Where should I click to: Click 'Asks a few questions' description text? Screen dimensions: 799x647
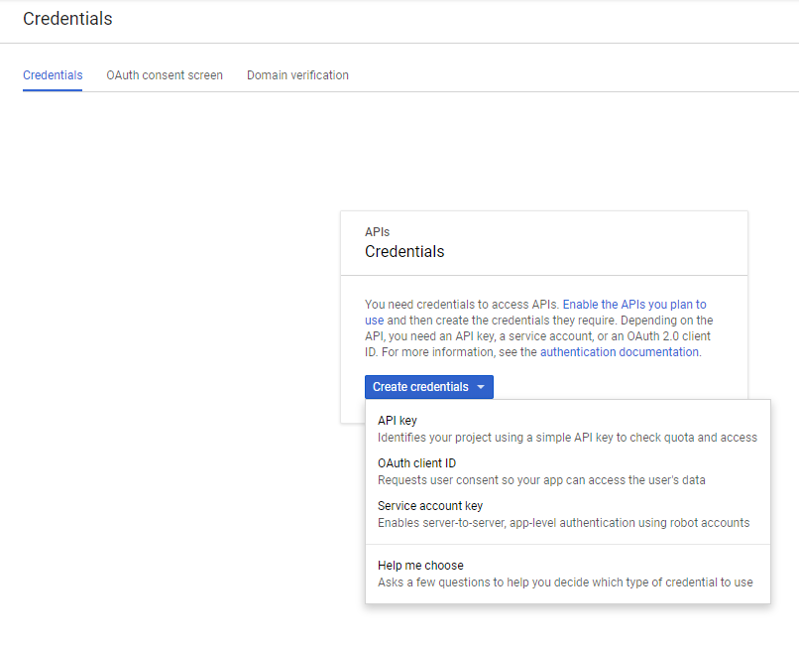tap(565, 582)
